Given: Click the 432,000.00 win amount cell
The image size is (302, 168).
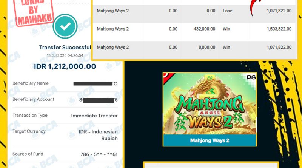Looking at the screenshot, I should pos(204,29).
